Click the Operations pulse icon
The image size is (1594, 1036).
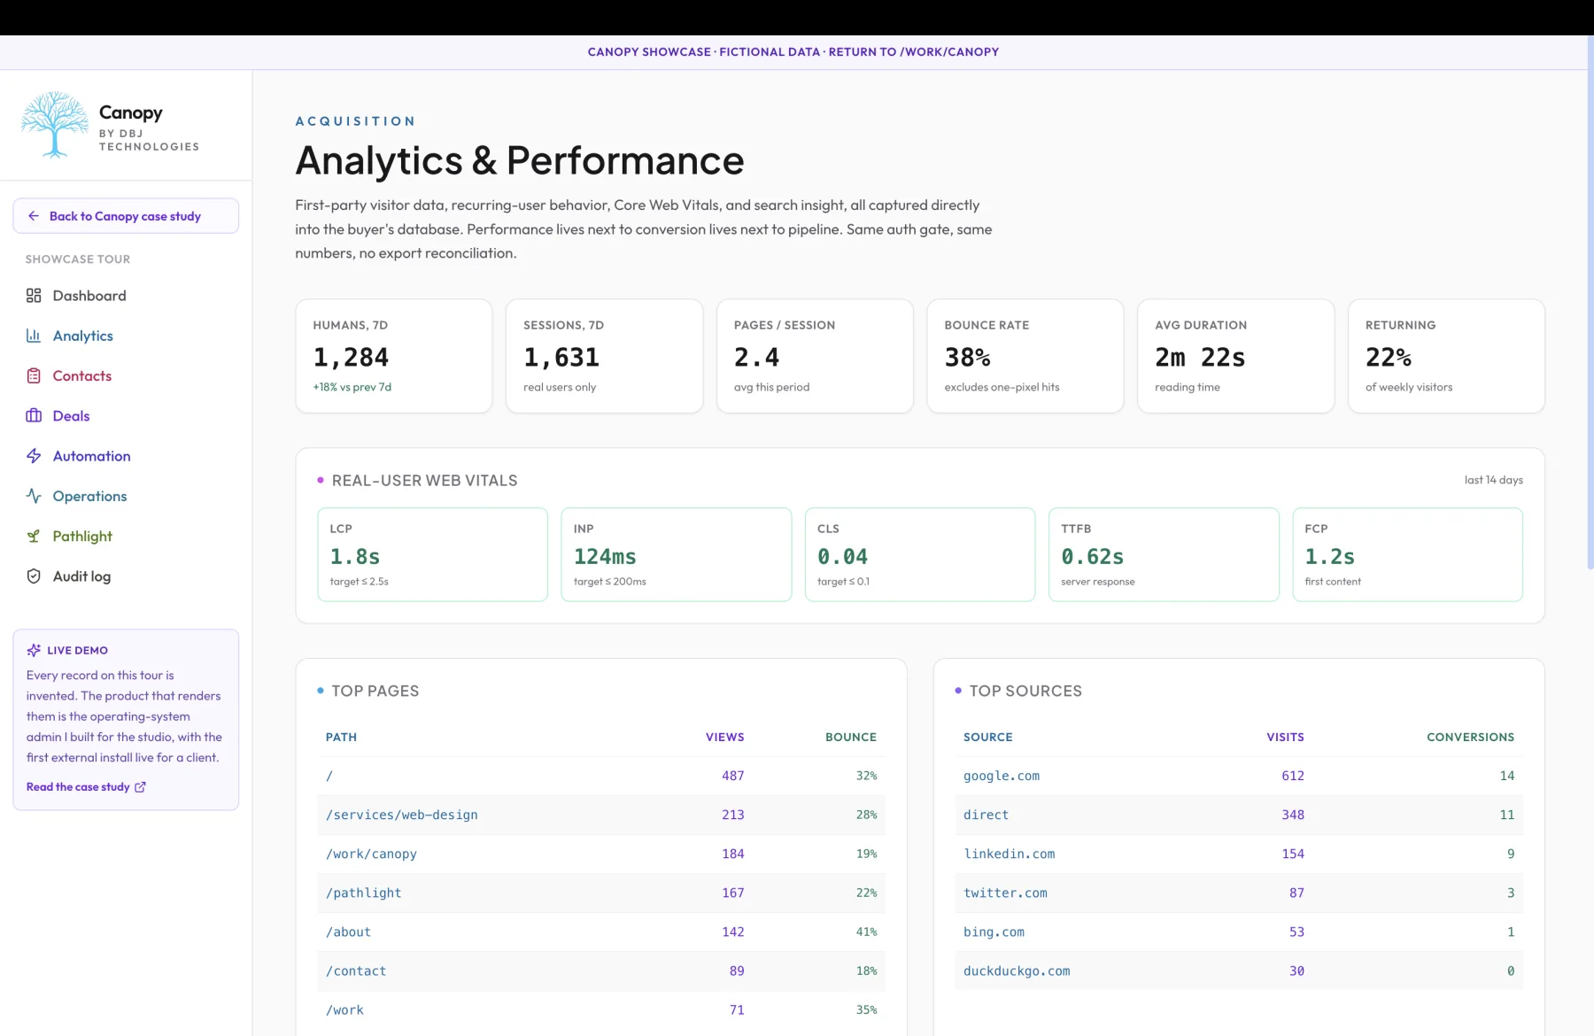(34, 496)
